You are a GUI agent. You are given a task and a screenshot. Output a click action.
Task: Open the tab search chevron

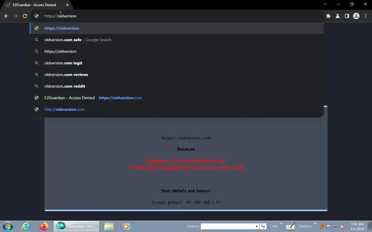[325, 4]
